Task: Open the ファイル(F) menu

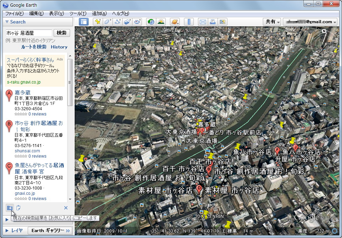Action: tap(14, 14)
